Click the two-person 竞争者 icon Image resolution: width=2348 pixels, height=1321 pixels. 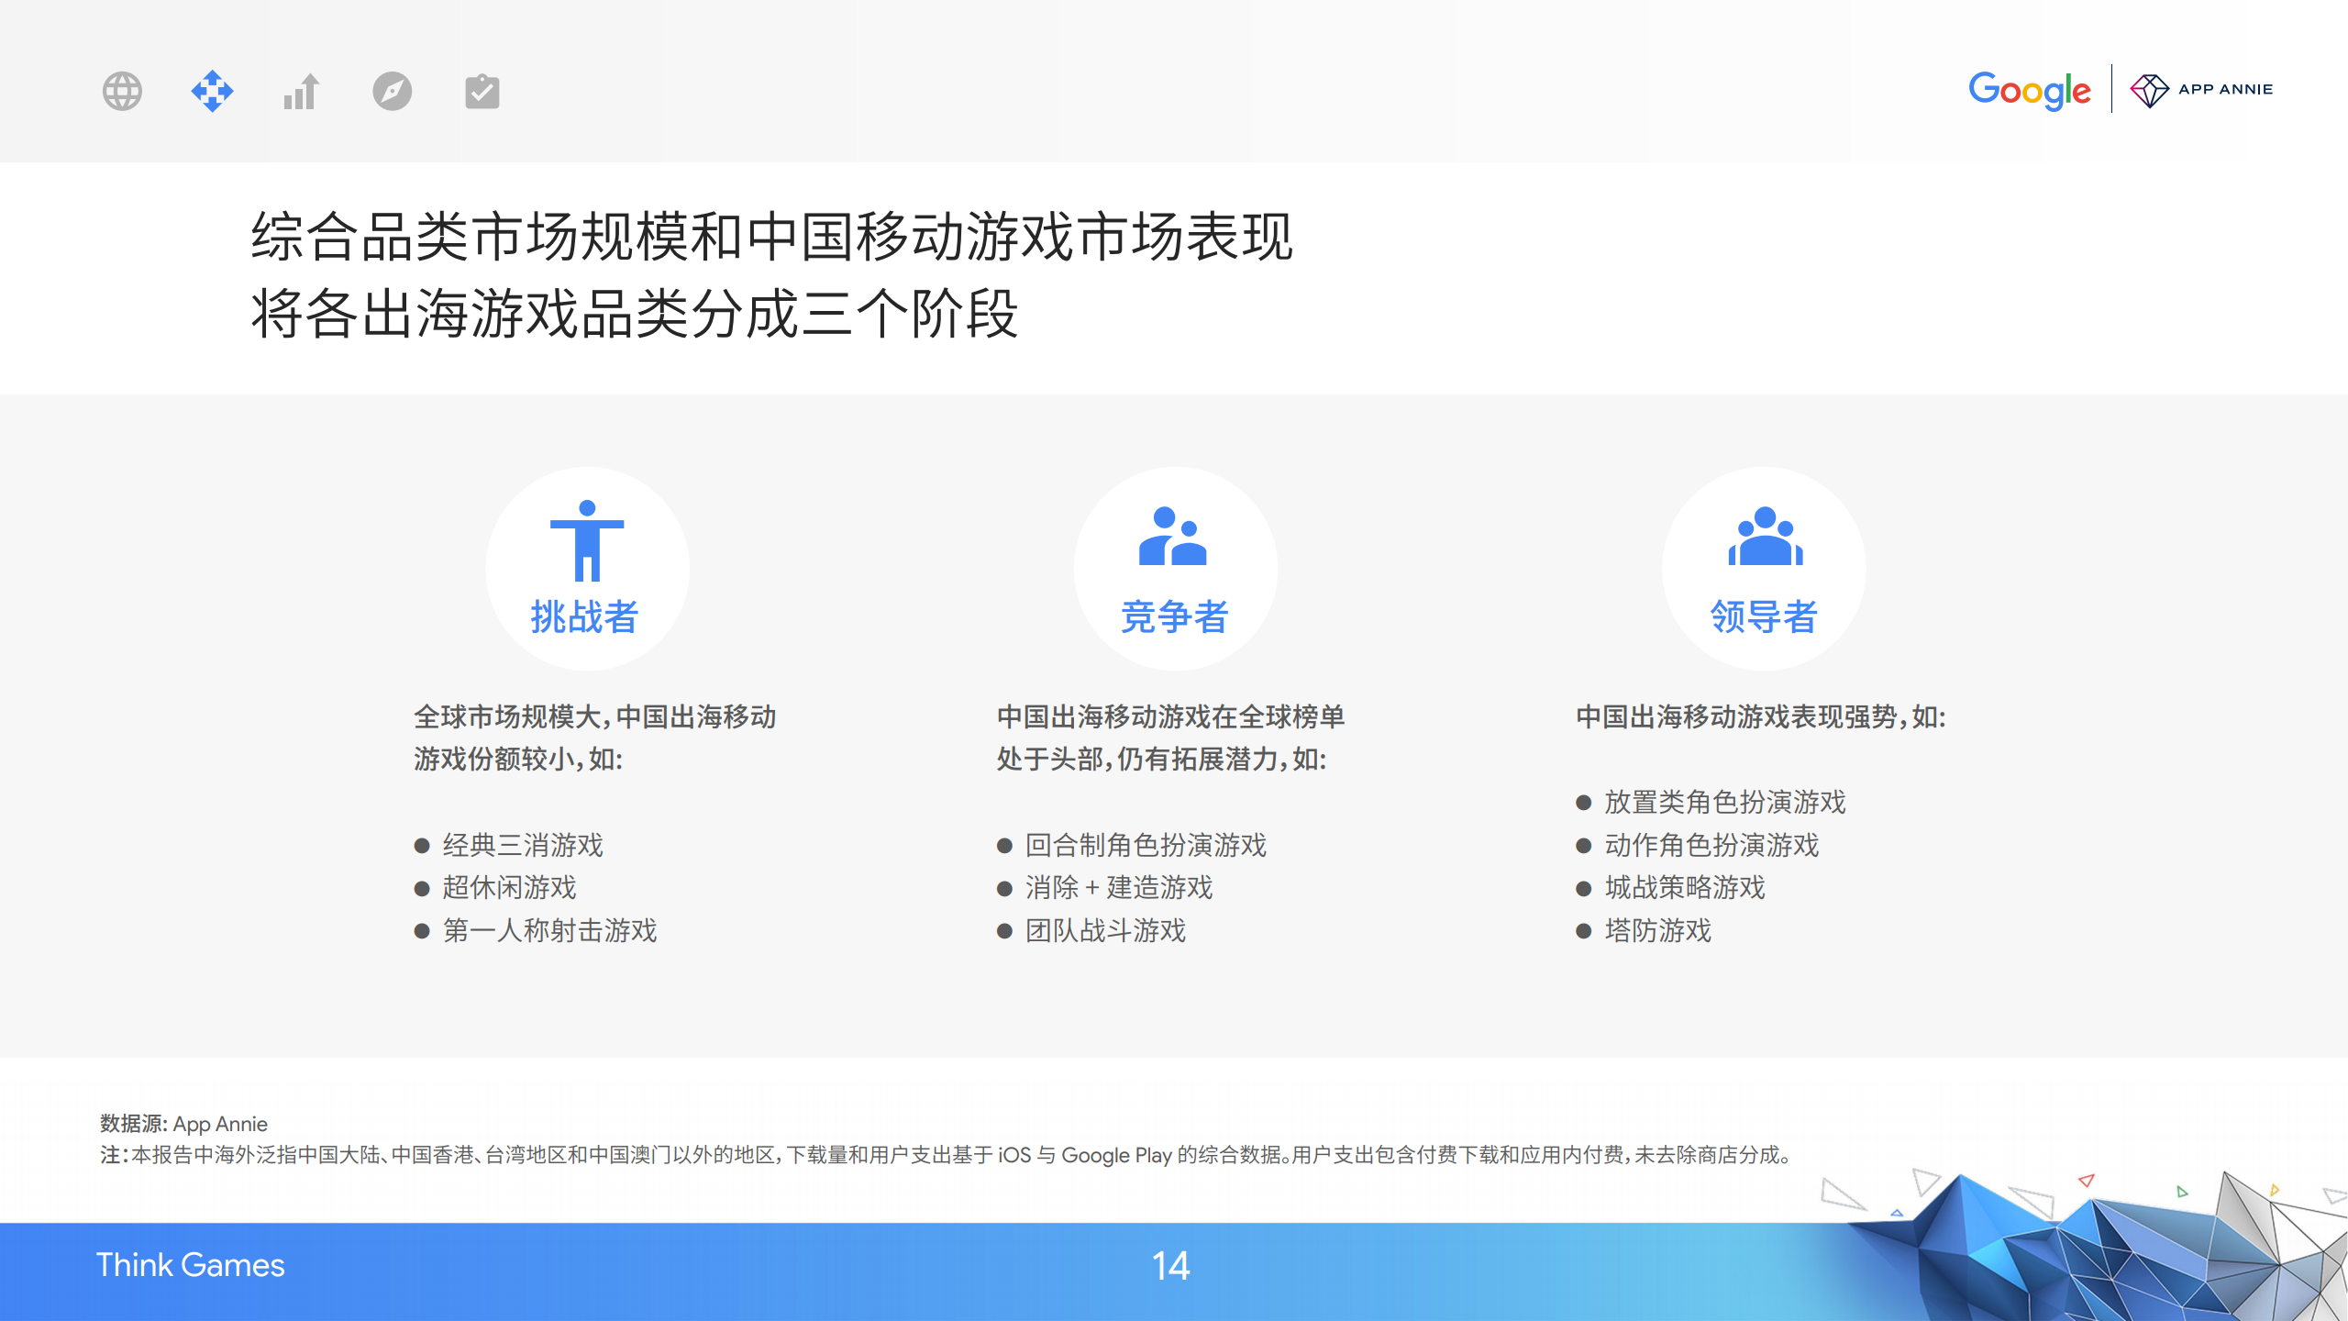coord(1173,537)
